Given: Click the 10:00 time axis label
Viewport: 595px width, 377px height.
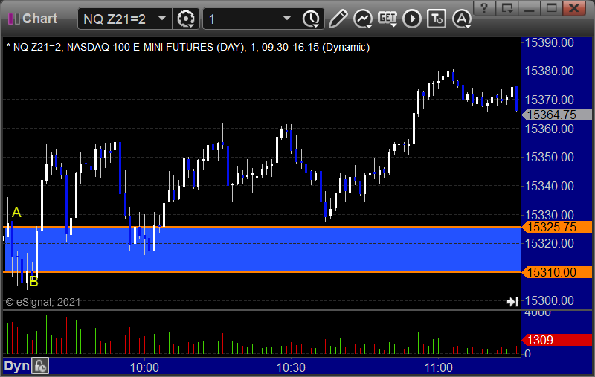Looking at the screenshot, I should click(x=144, y=367).
